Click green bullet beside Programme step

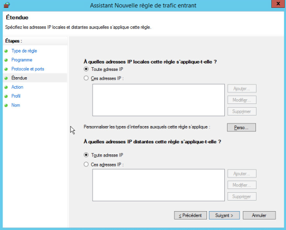[6, 60]
